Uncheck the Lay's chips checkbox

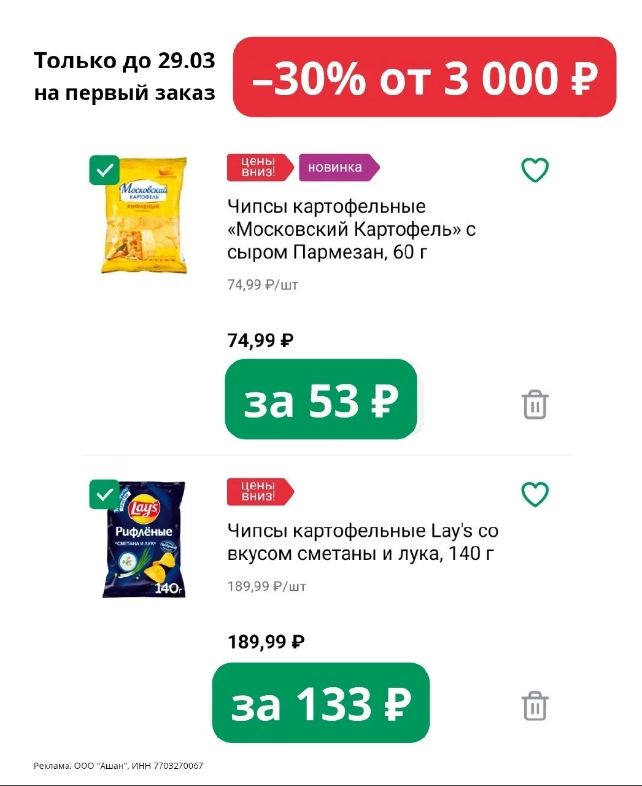tap(104, 494)
